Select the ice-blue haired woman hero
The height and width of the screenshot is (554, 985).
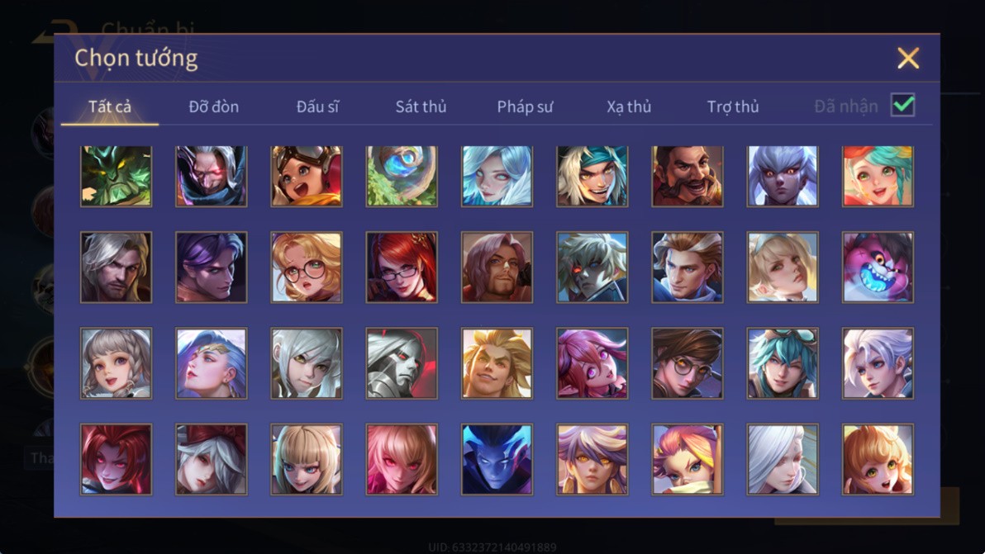[x=497, y=177]
